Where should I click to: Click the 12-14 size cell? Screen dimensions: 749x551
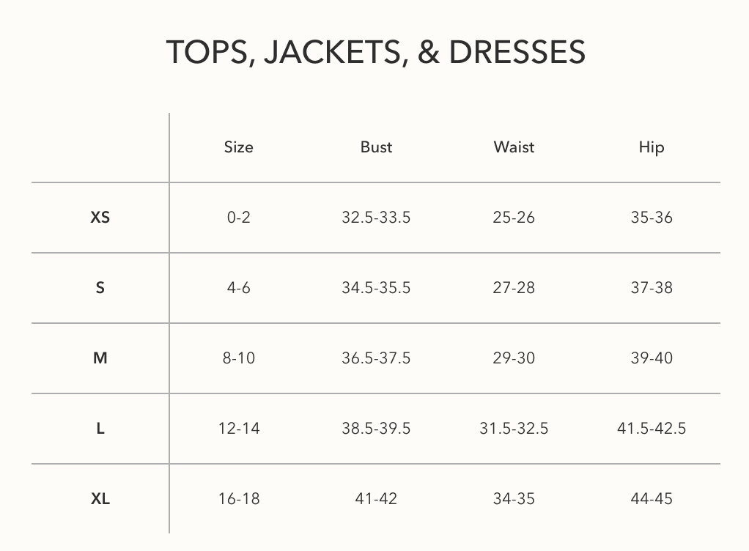tap(238, 429)
